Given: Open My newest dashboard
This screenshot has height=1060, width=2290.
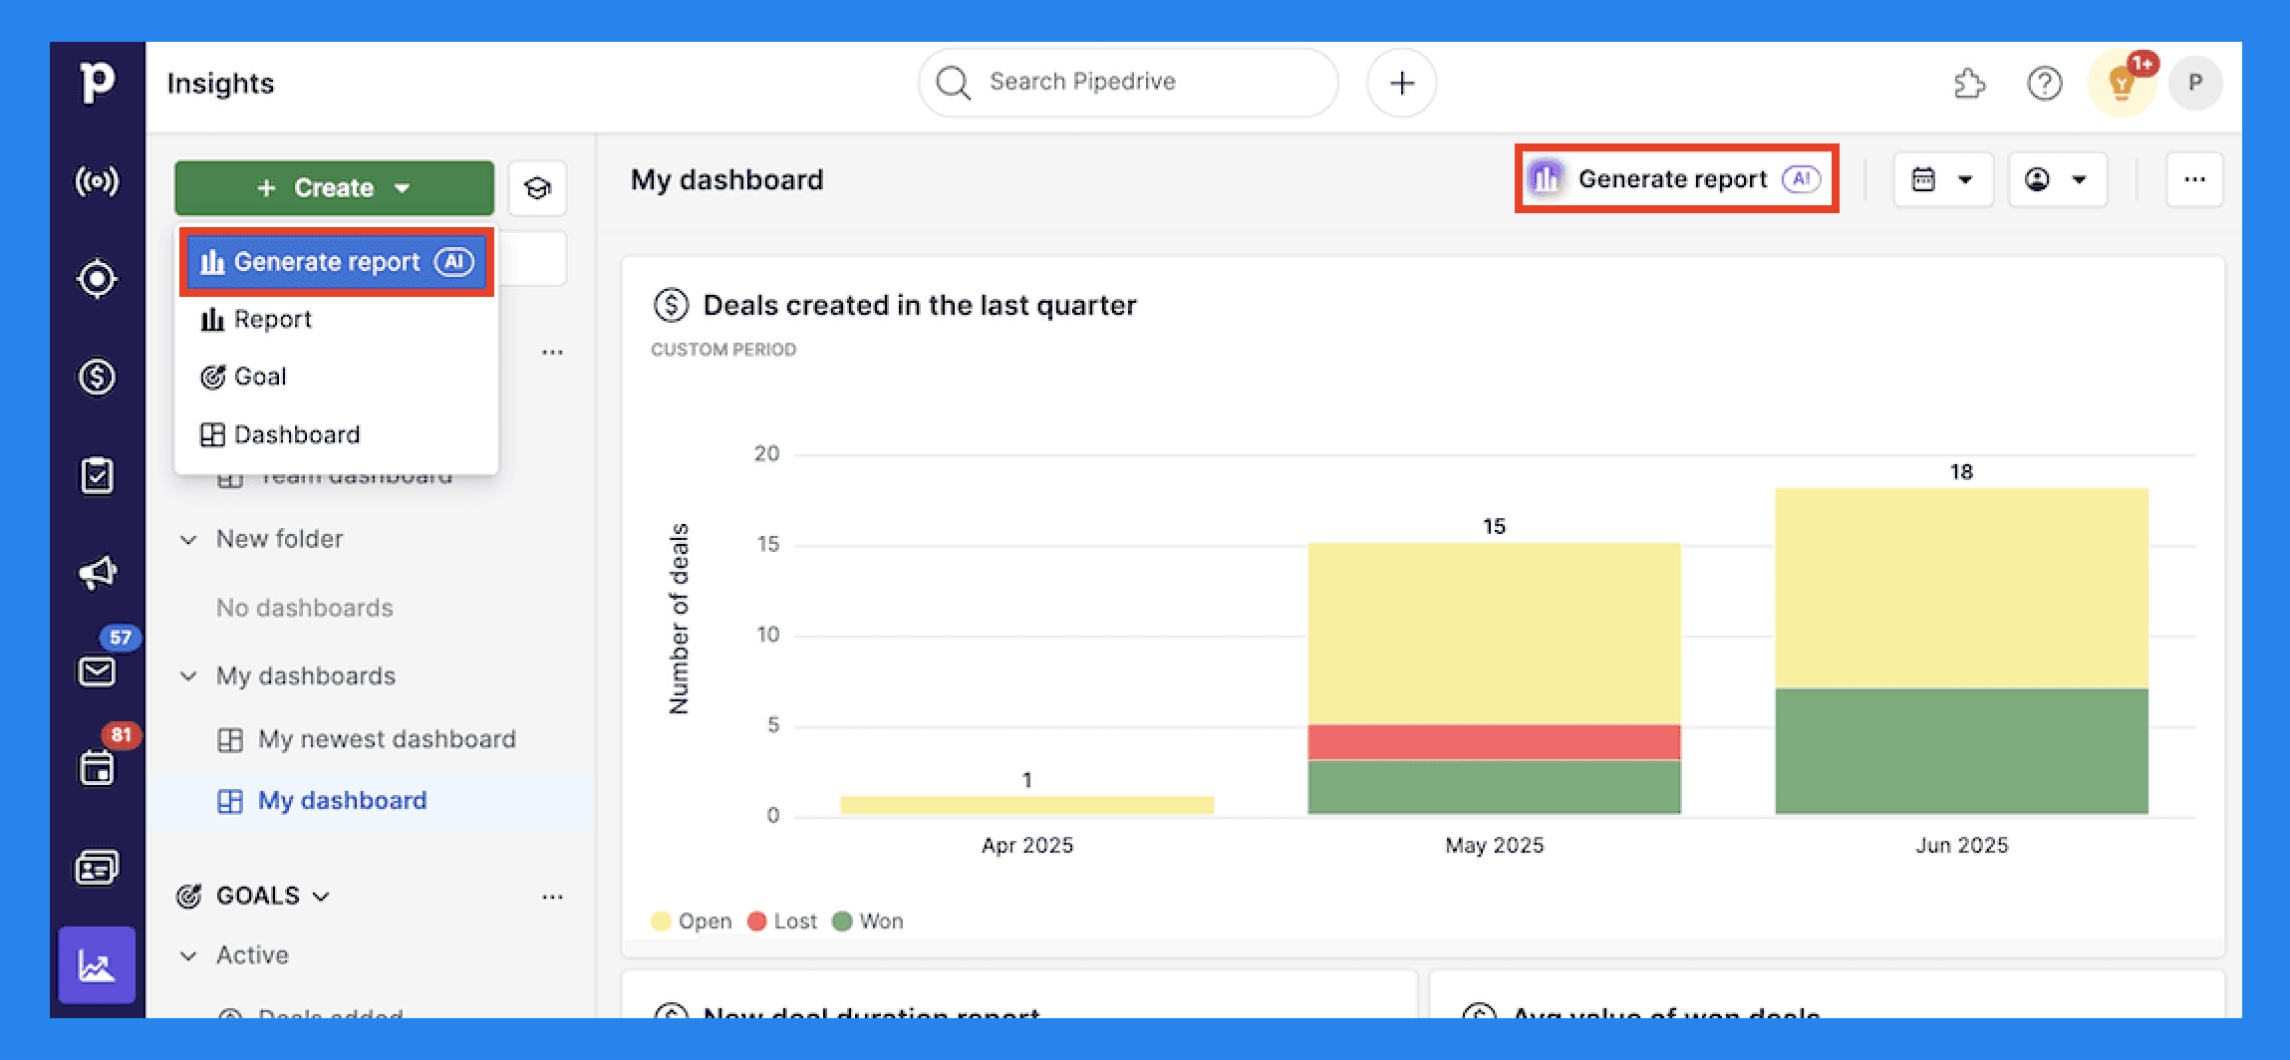Looking at the screenshot, I should click(x=387, y=739).
